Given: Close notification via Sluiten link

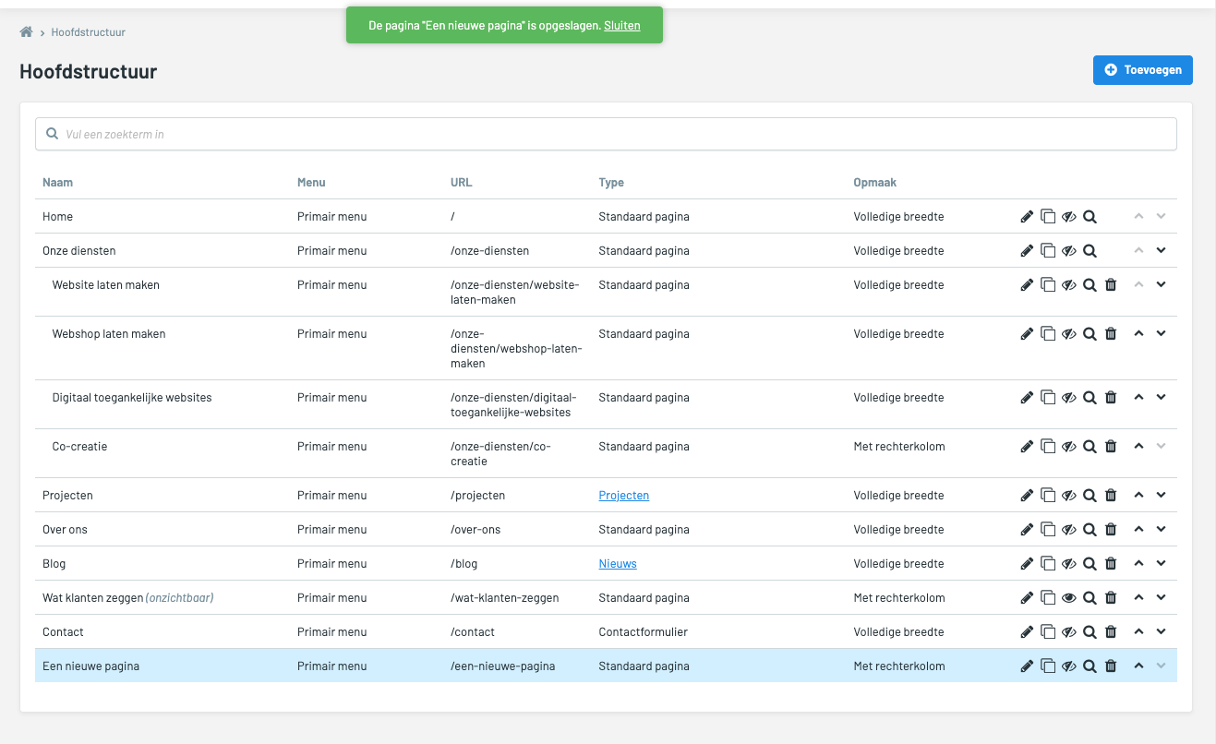Looking at the screenshot, I should click(622, 26).
